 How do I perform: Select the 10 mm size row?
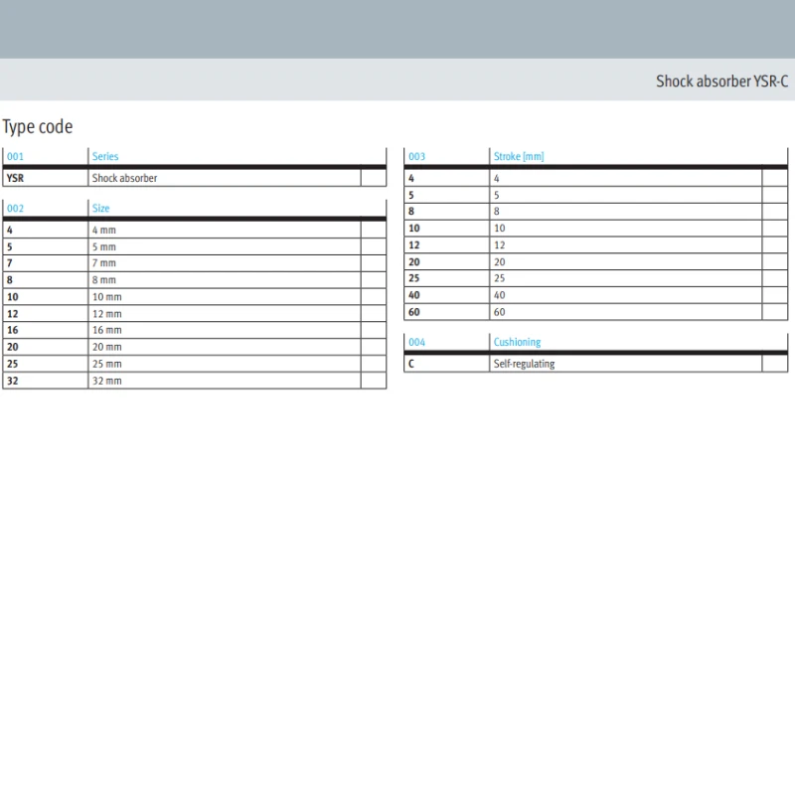194,296
